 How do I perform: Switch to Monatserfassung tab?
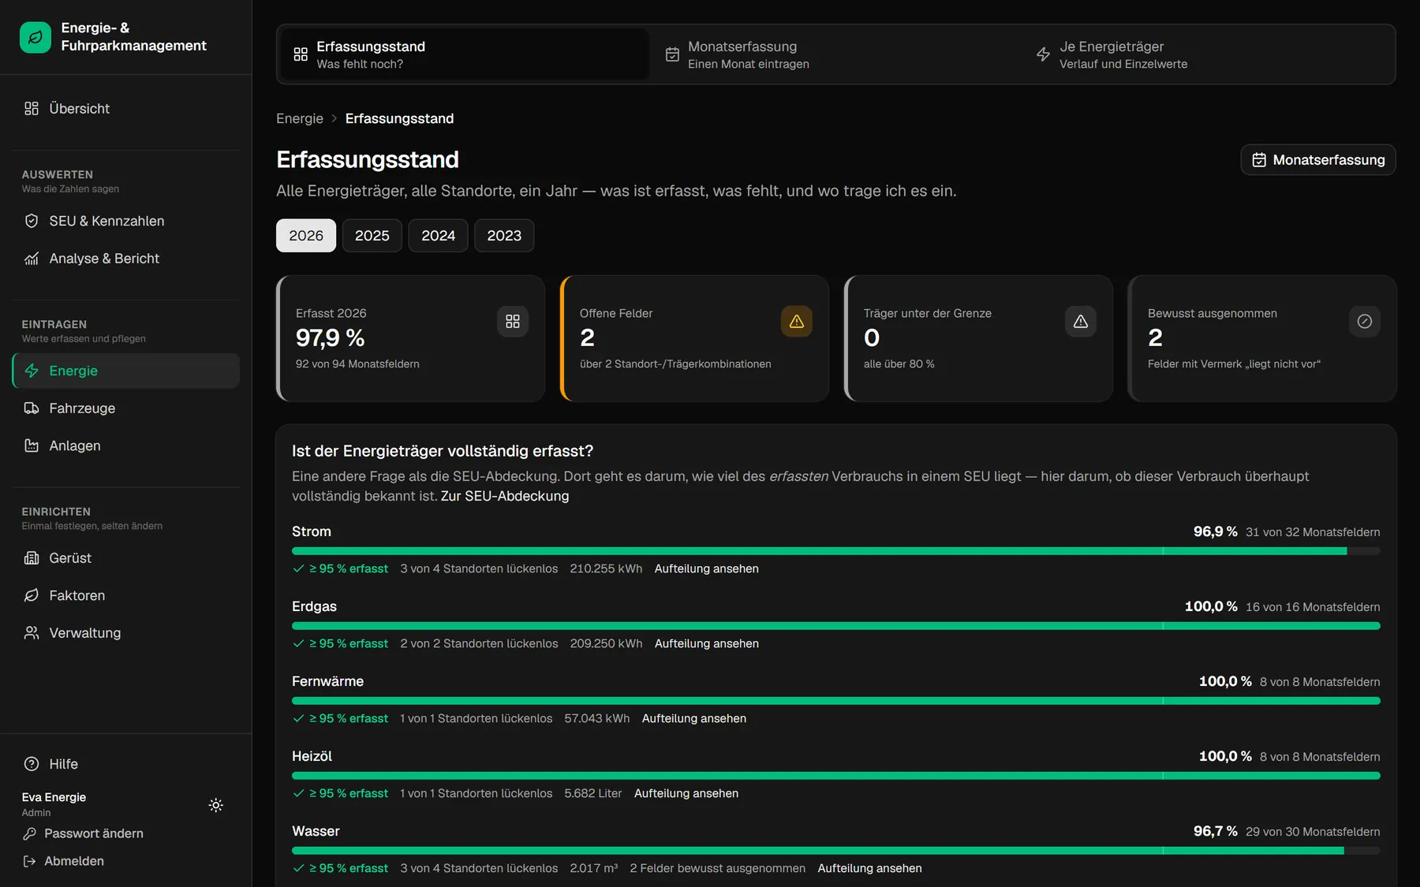[836, 54]
